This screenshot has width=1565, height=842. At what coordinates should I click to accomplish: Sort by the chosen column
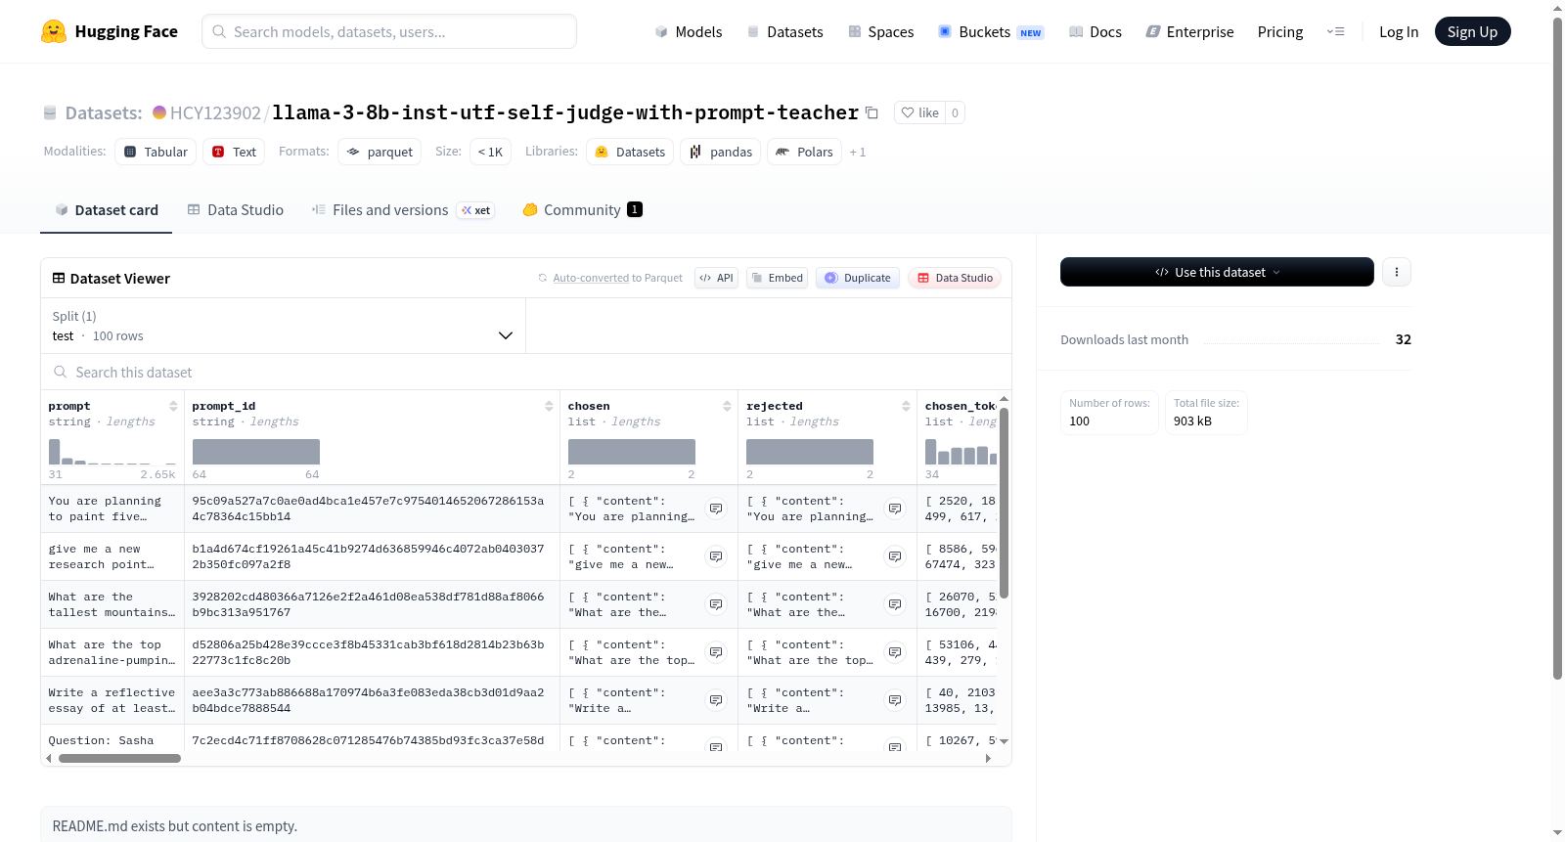pos(727,406)
